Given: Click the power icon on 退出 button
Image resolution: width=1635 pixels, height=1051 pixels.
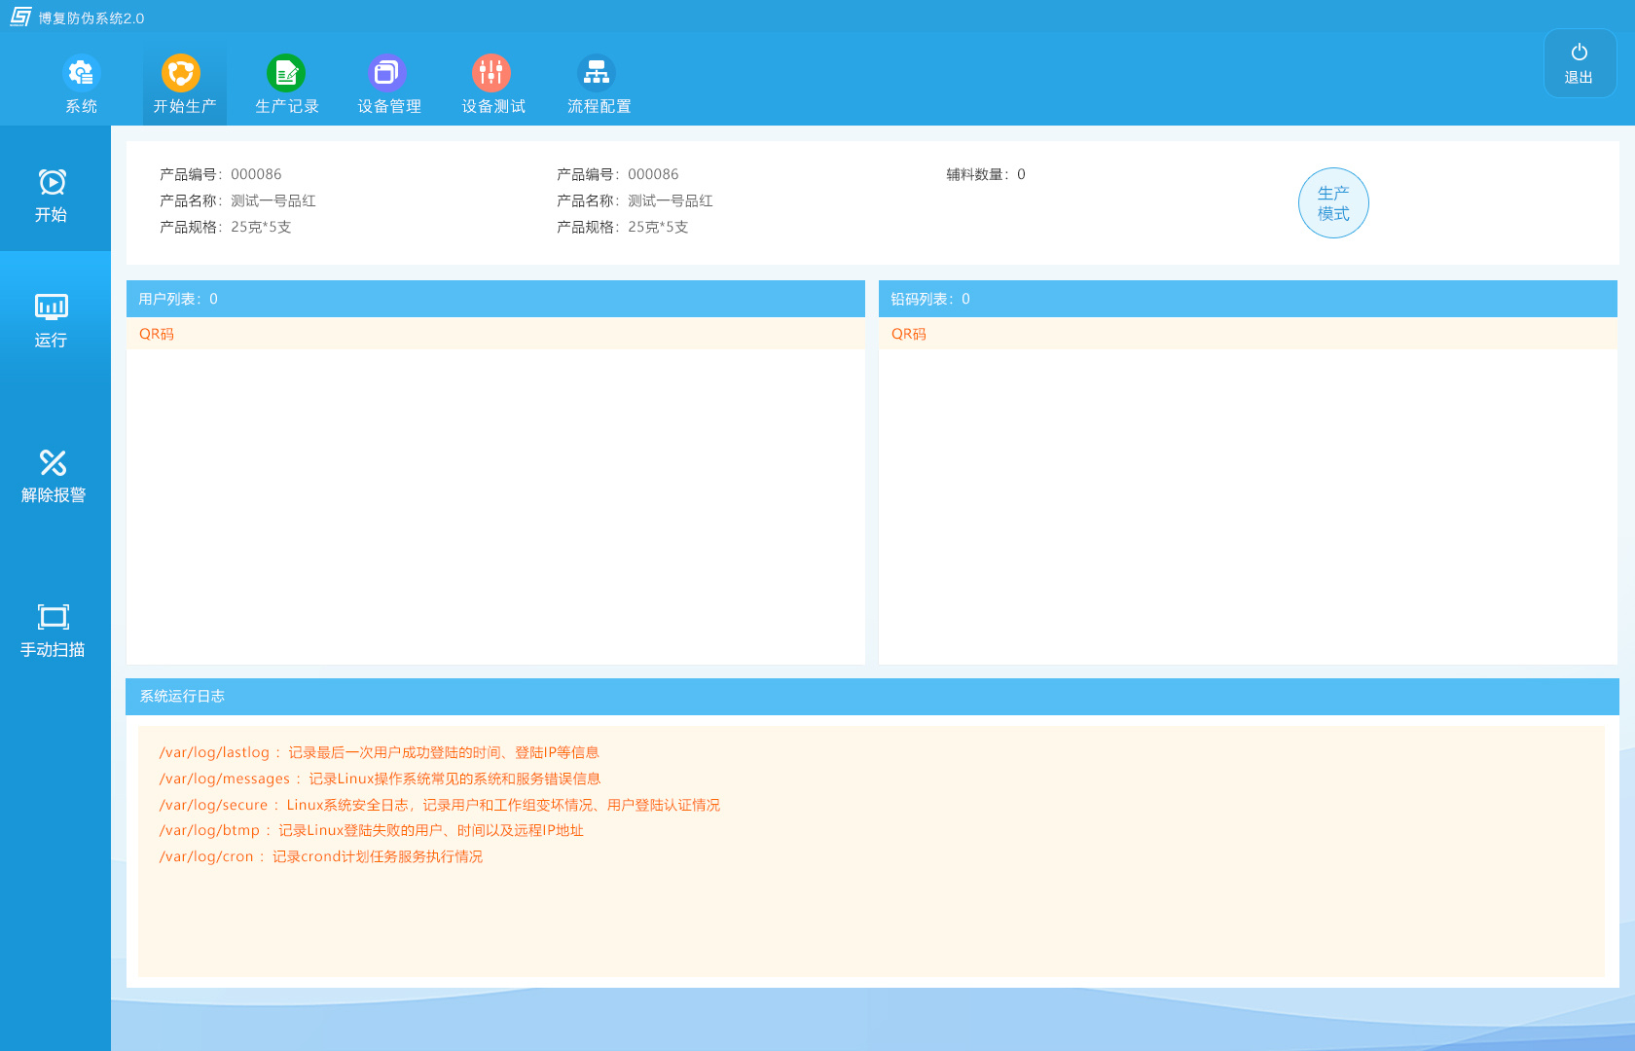Looking at the screenshot, I should point(1579,51).
